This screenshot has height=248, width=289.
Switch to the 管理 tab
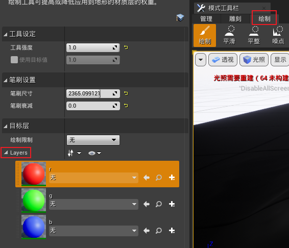pos(206,19)
